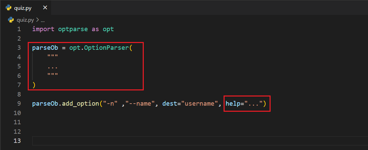
Task: Click line number 3 in the gutter
Action: (x=19, y=48)
